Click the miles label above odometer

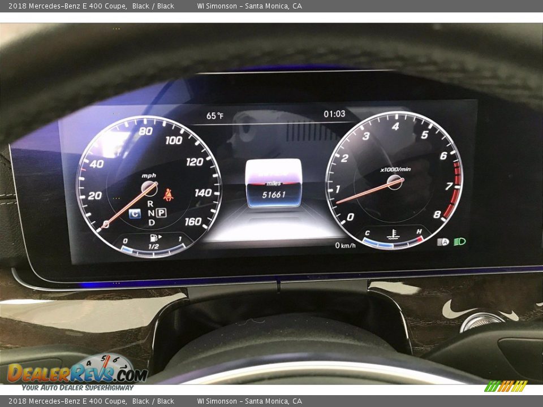coord(274,184)
